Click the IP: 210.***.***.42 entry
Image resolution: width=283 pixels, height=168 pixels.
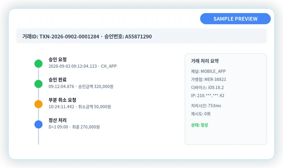pos(207,95)
